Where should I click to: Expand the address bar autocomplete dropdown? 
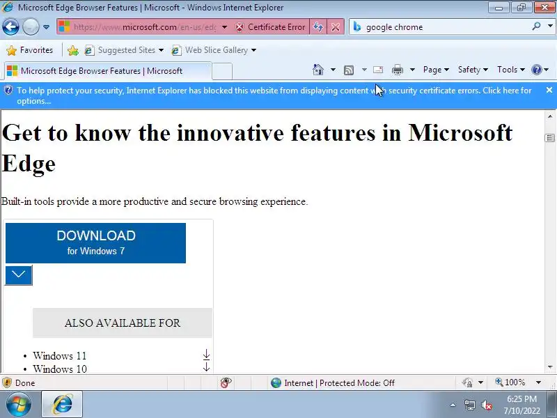click(224, 27)
